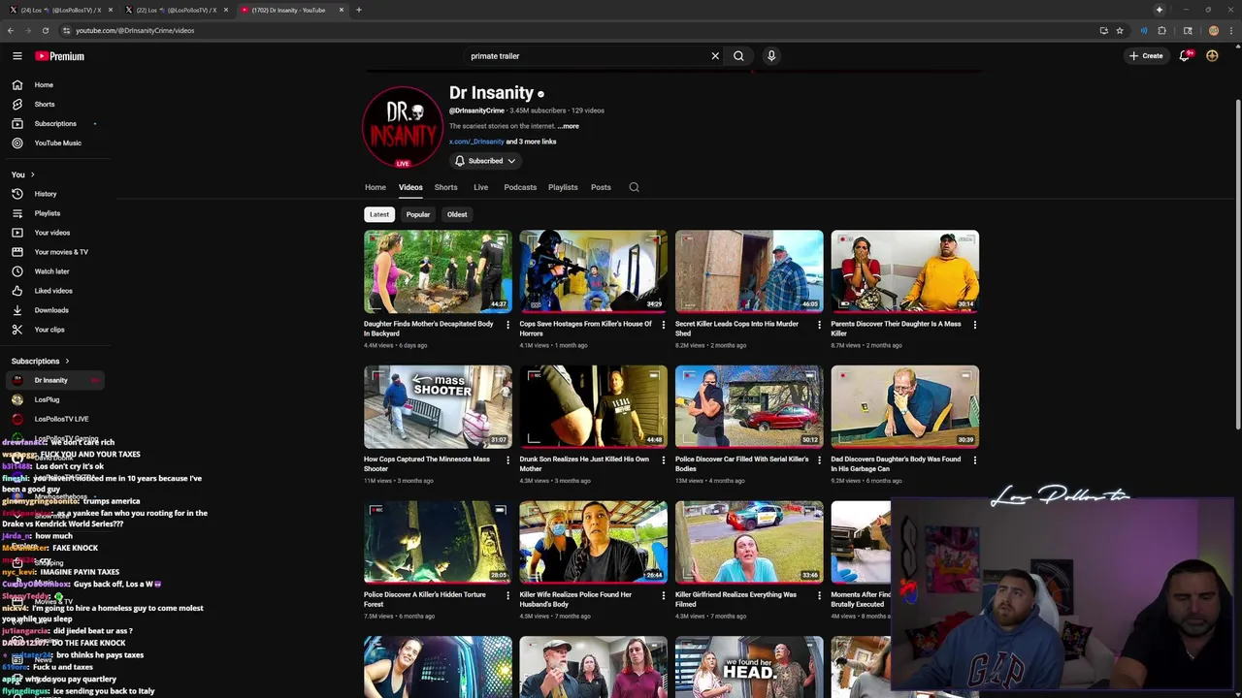This screenshot has width=1242, height=698.
Task: Open the Create menu button
Action: pyautogui.click(x=1146, y=56)
